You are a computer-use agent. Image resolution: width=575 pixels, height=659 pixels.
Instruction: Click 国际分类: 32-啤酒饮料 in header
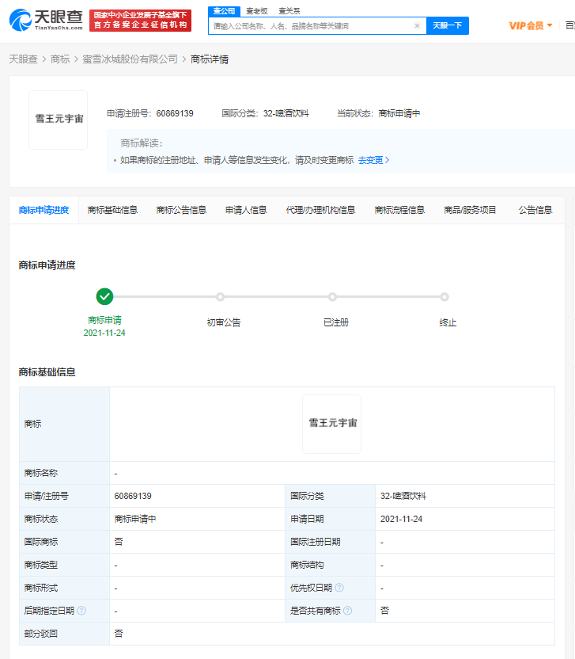(x=265, y=113)
